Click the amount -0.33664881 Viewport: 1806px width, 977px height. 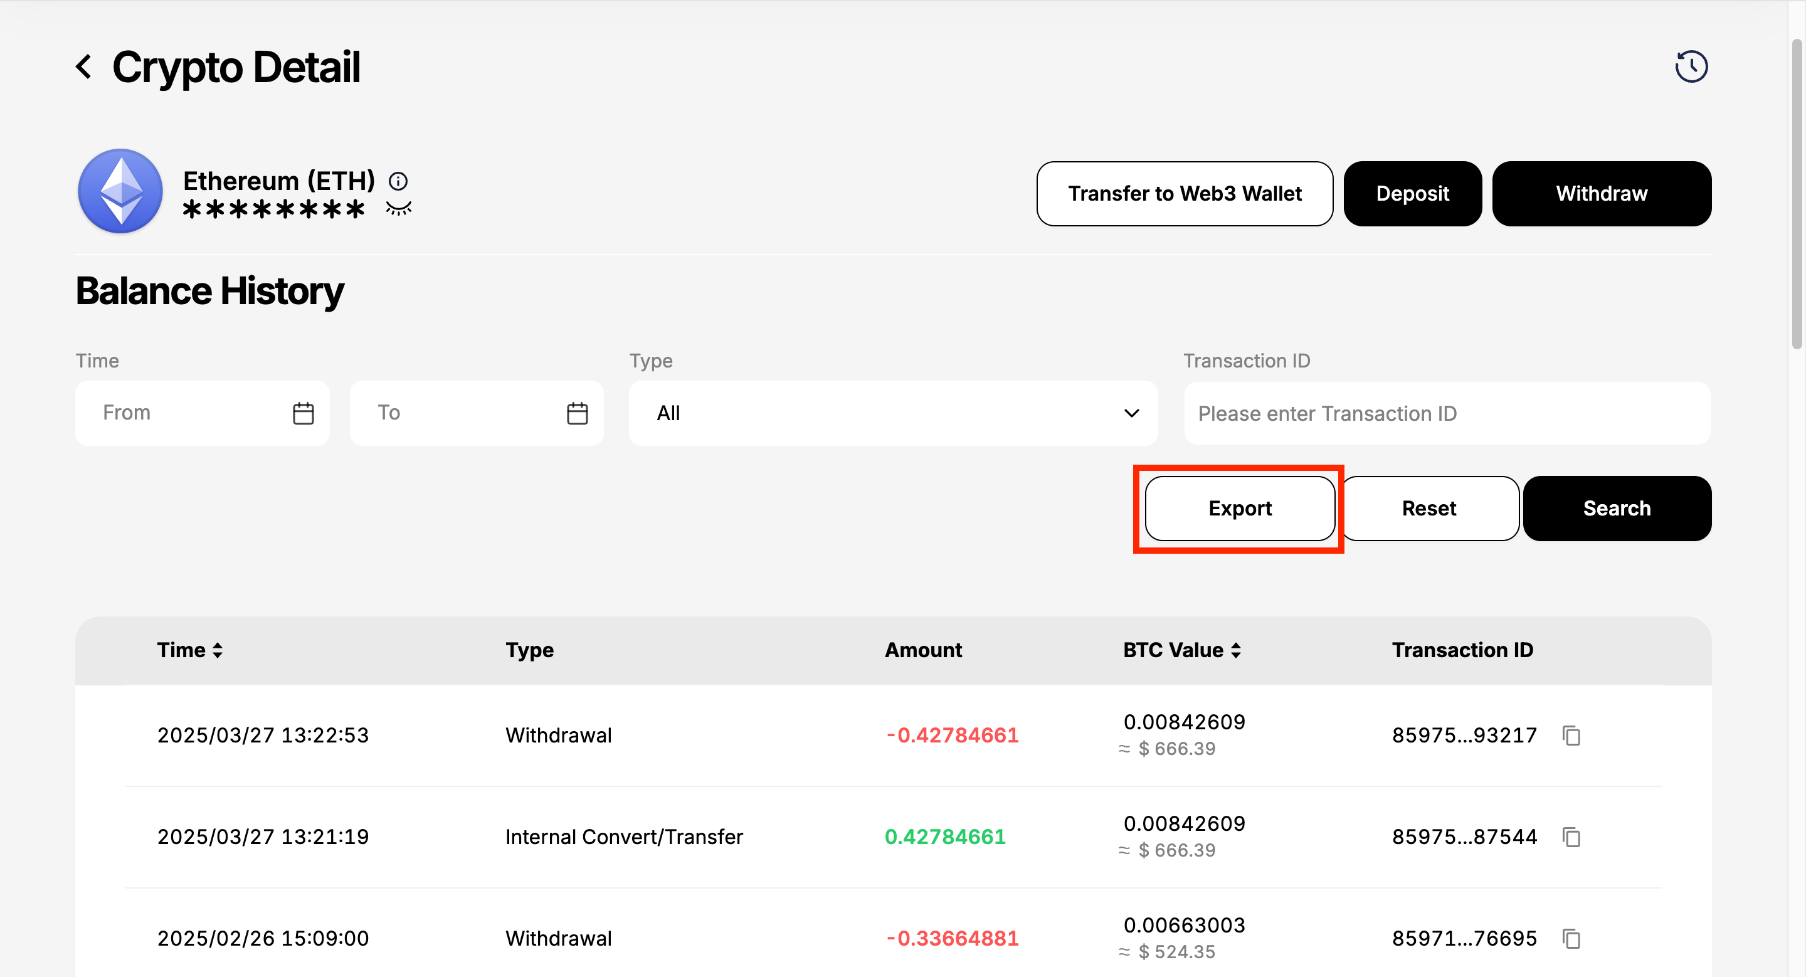pyautogui.click(x=951, y=939)
